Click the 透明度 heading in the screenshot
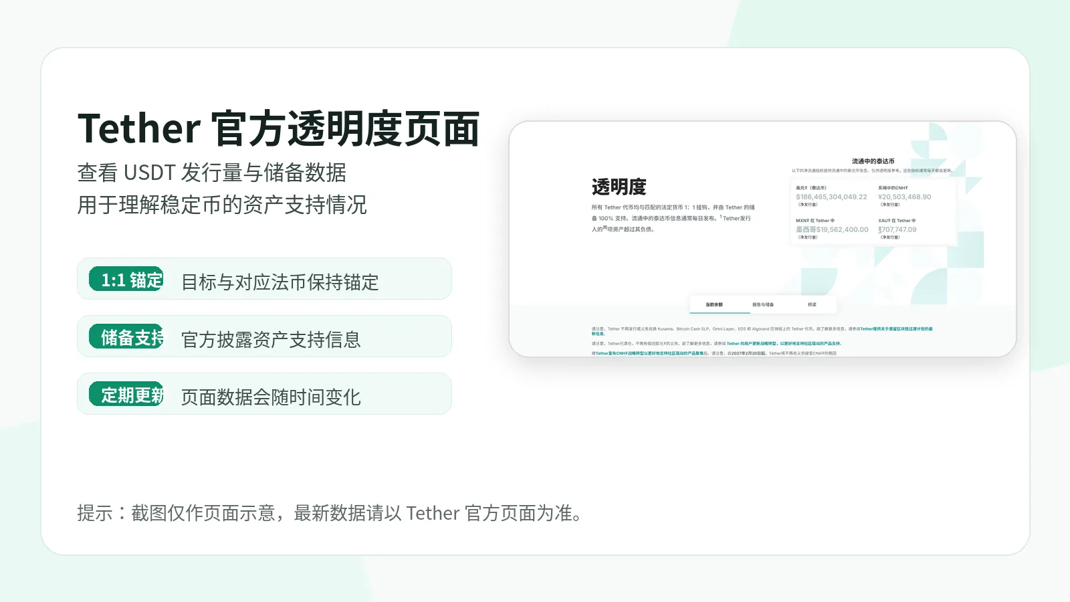This screenshot has height=602, width=1070. pos(619,187)
